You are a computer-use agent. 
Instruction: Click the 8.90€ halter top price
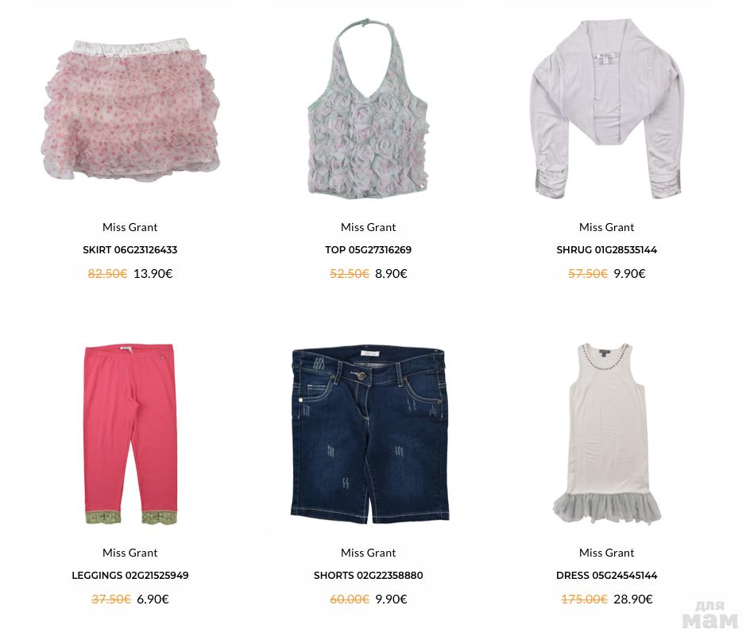pyautogui.click(x=391, y=273)
